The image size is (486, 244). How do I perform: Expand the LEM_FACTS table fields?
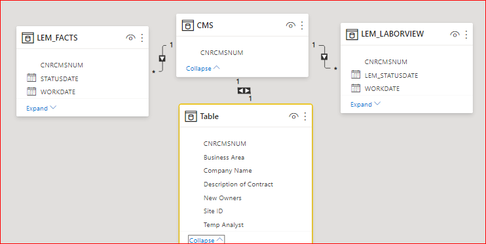coord(41,108)
